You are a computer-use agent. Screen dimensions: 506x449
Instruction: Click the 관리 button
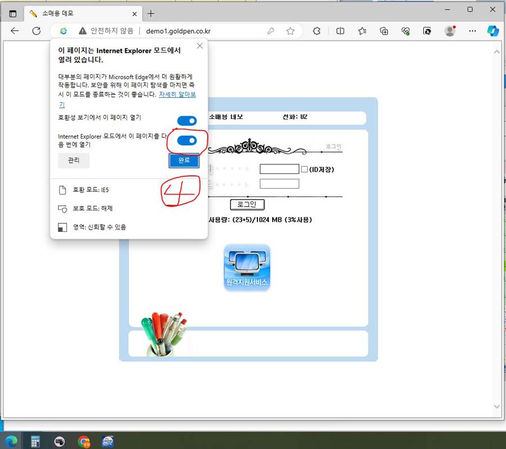coord(74,160)
